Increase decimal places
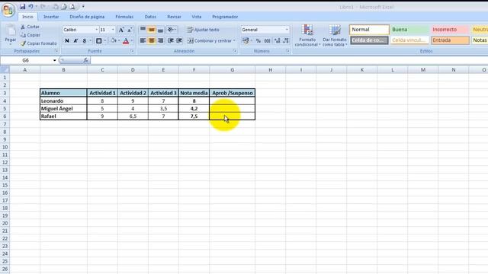 tap(277, 40)
